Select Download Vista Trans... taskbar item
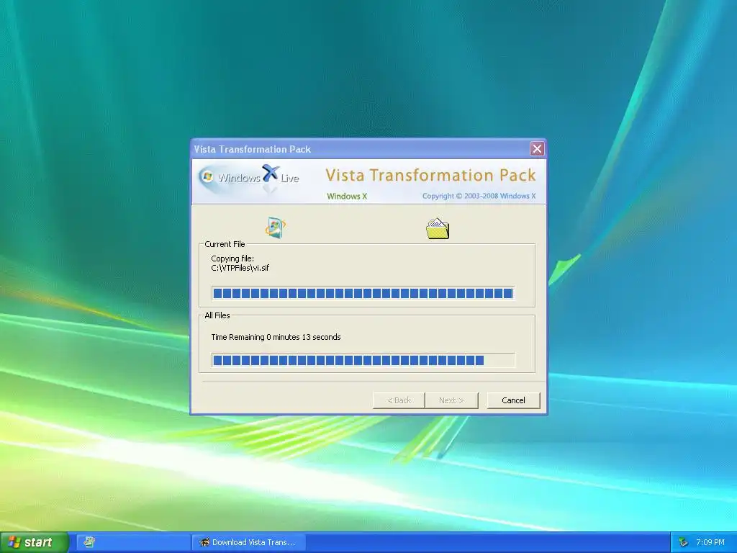The width and height of the screenshot is (737, 553). click(x=248, y=542)
